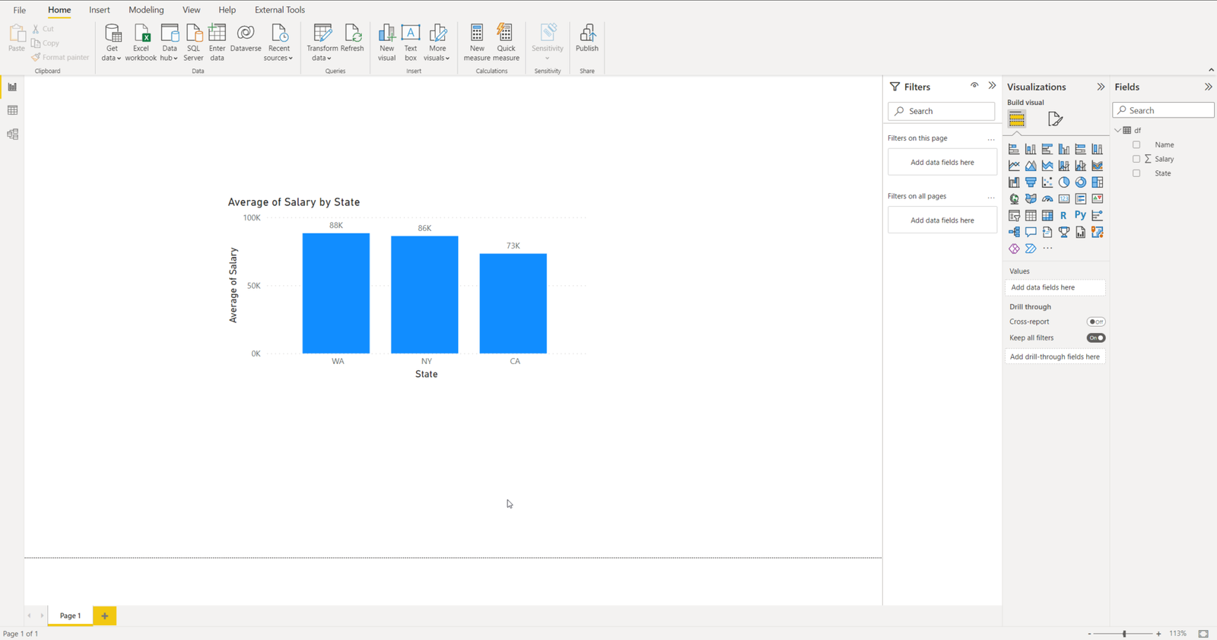Collapse the Visualizations pane
Screen dimensions: 1217x640
(x=1101, y=87)
